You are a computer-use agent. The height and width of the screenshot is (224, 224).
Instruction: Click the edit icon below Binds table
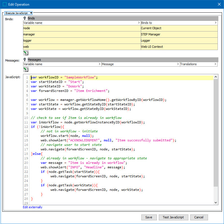(26, 53)
